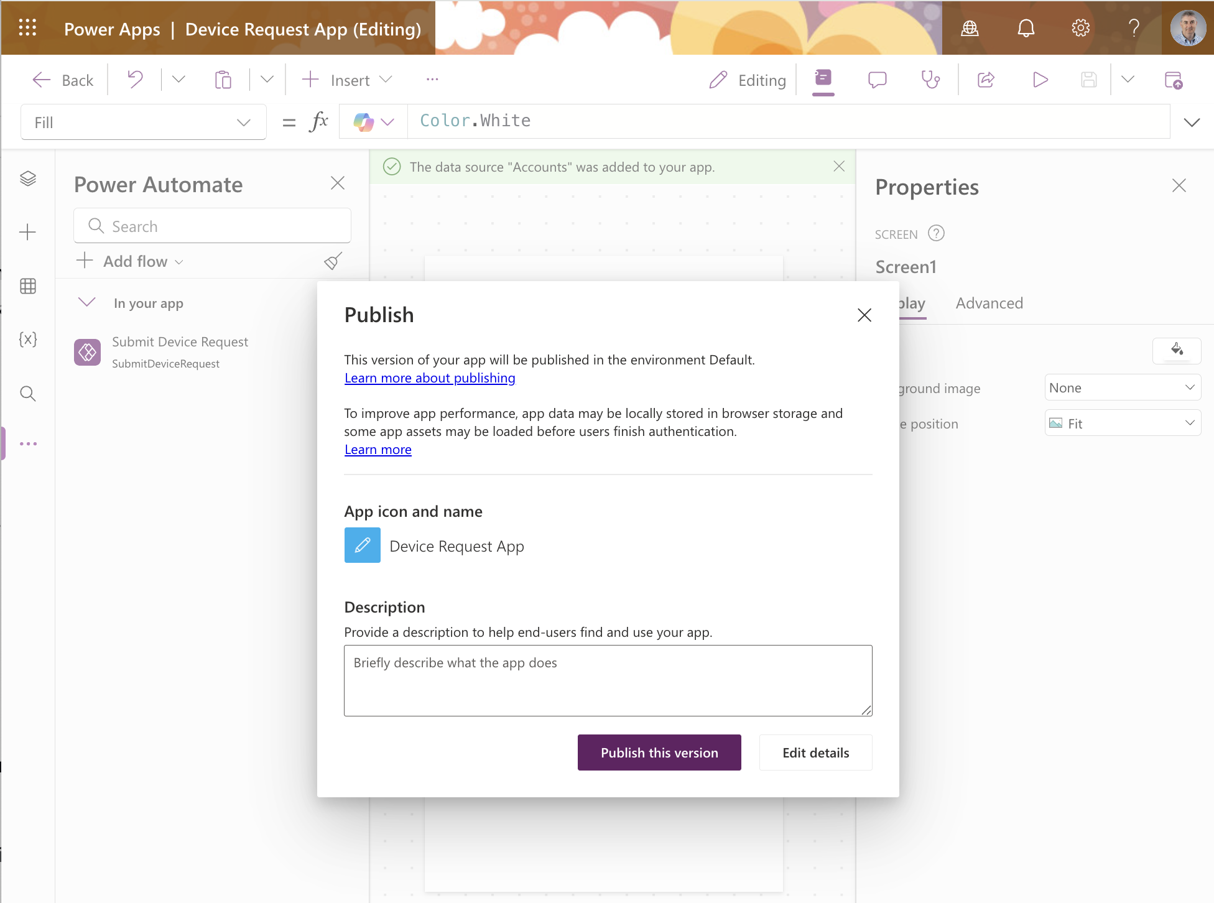Image resolution: width=1214 pixels, height=903 pixels.
Task: Open the Variables sidebar icon
Action: click(28, 340)
